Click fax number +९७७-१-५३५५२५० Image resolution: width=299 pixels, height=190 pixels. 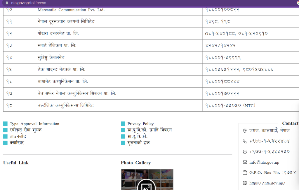270,152
